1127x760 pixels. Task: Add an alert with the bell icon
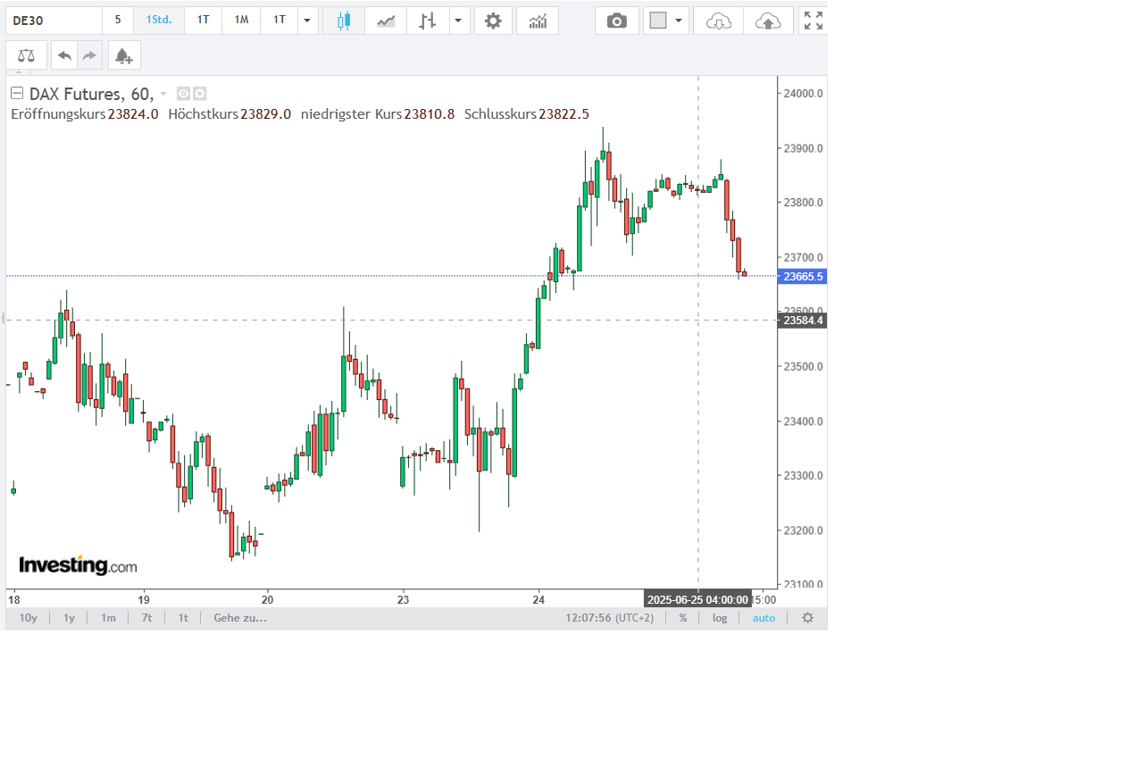[124, 55]
